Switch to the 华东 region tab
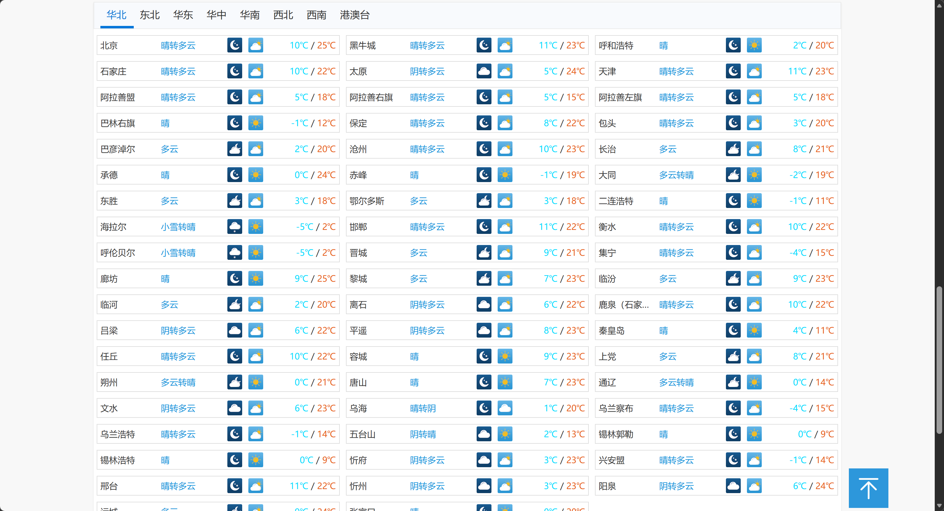 click(183, 15)
